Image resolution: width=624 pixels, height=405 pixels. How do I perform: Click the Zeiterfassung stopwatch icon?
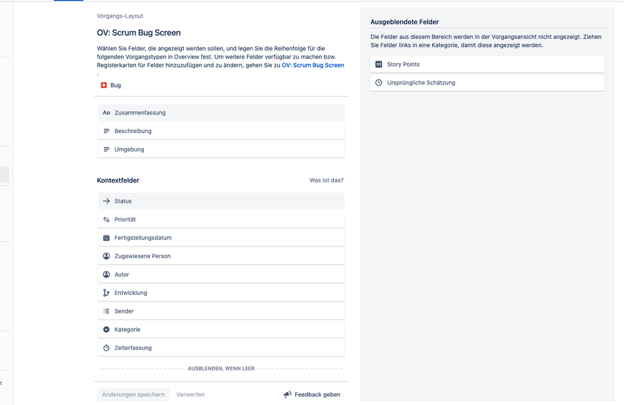(106, 348)
